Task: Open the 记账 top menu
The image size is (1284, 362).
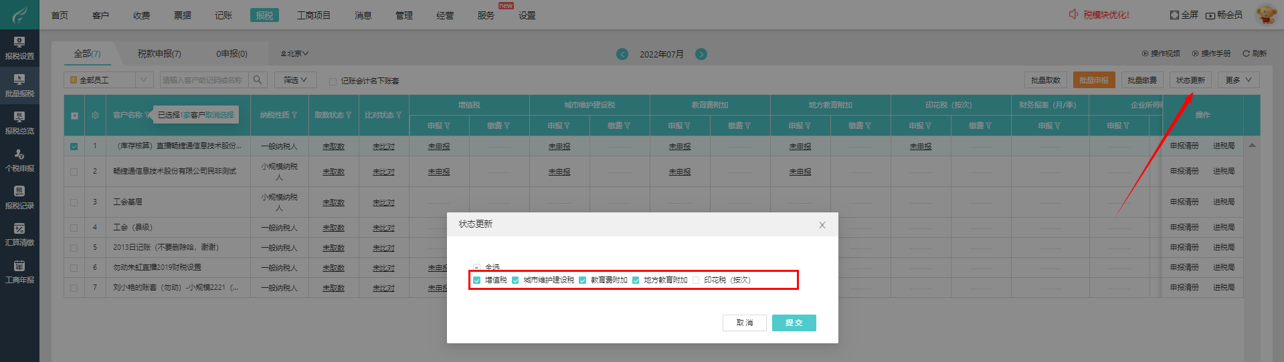Action: click(223, 15)
